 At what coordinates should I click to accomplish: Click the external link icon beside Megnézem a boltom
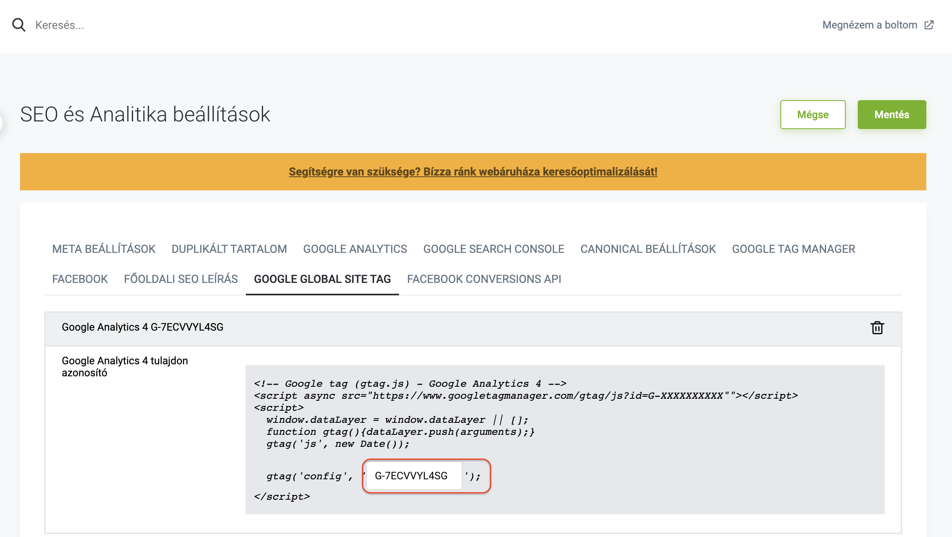click(x=929, y=25)
